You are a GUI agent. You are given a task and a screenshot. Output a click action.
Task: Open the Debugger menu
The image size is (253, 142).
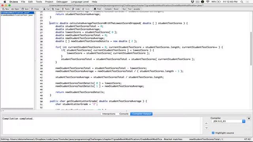(x=62, y=2)
